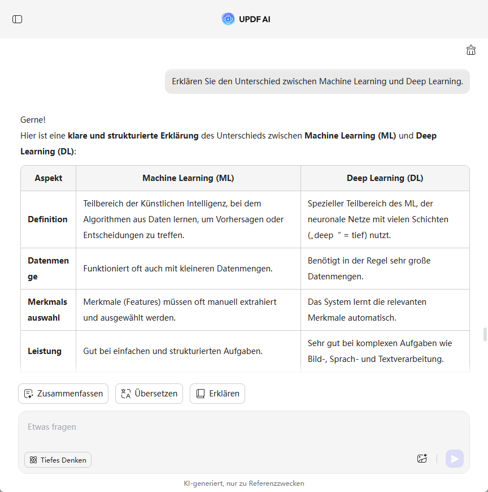Enable Tiefes Denken mode
Image resolution: width=488 pixels, height=492 pixels.
point(58,460)
